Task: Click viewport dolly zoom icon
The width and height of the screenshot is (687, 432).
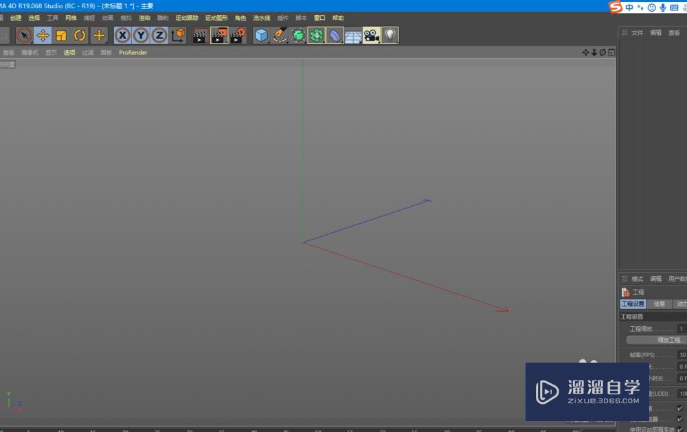Action: point(594,53)
